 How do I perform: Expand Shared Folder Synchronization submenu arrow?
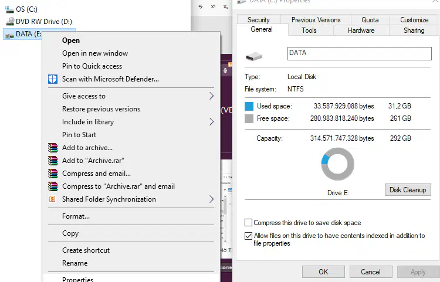pyautogui.click(x=211, y=199)
